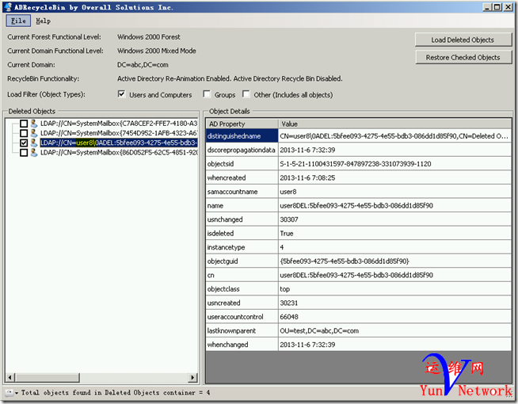
Task: Select the name property cell
Action: tap(242, 205)
